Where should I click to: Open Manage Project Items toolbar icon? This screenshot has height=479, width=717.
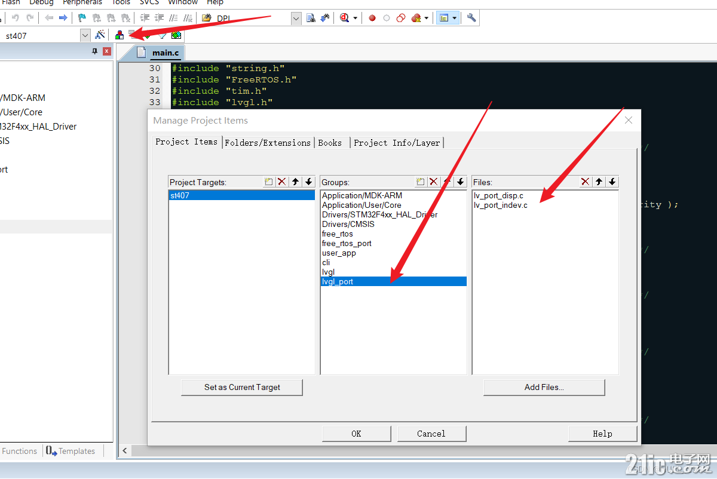pos(119,35)
